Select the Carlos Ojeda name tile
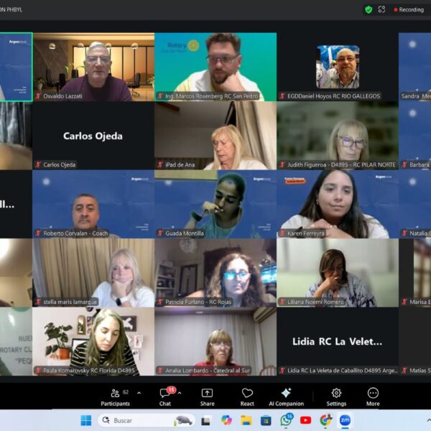This screenshot has height=431, width=431. coord(93,135)
